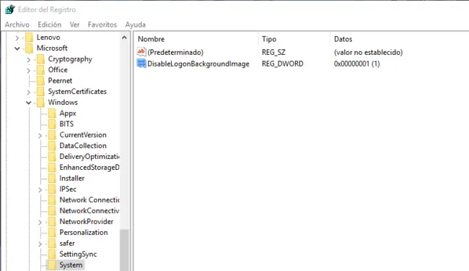
Task: Click the Installer folder icon
Action: click(52, 178)
